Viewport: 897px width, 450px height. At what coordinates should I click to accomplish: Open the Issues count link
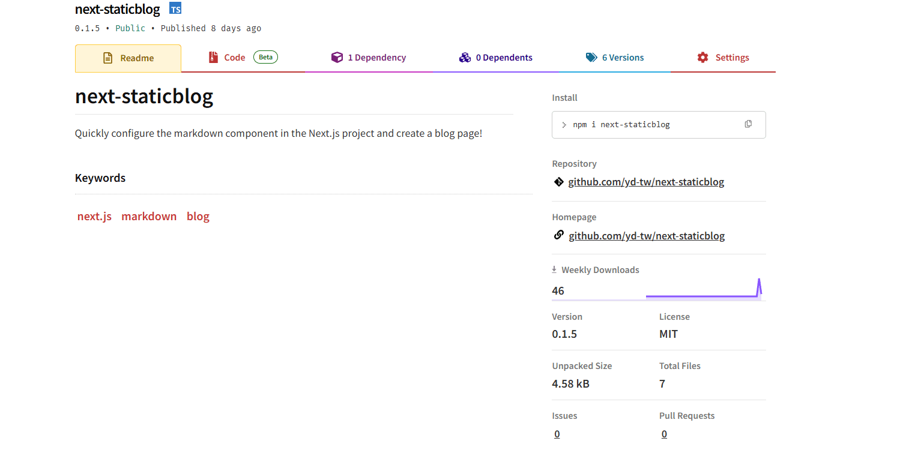[x=557, y=434]
